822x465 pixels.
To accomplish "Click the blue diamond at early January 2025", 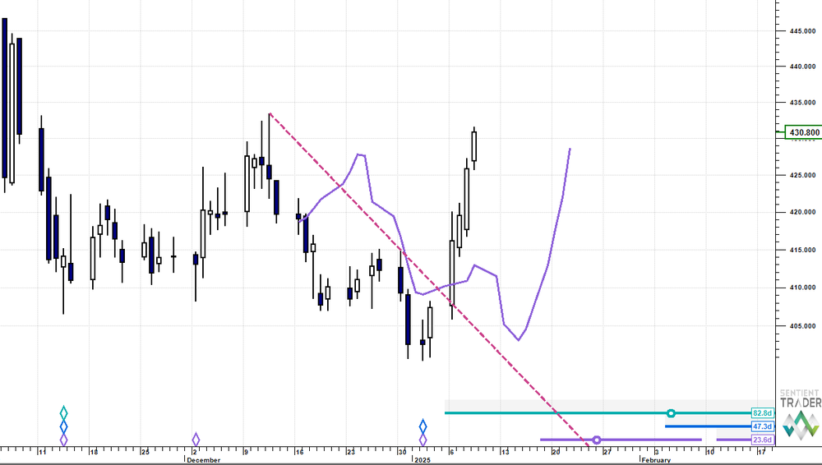I will pyautogui.click(x=423, y=426).
